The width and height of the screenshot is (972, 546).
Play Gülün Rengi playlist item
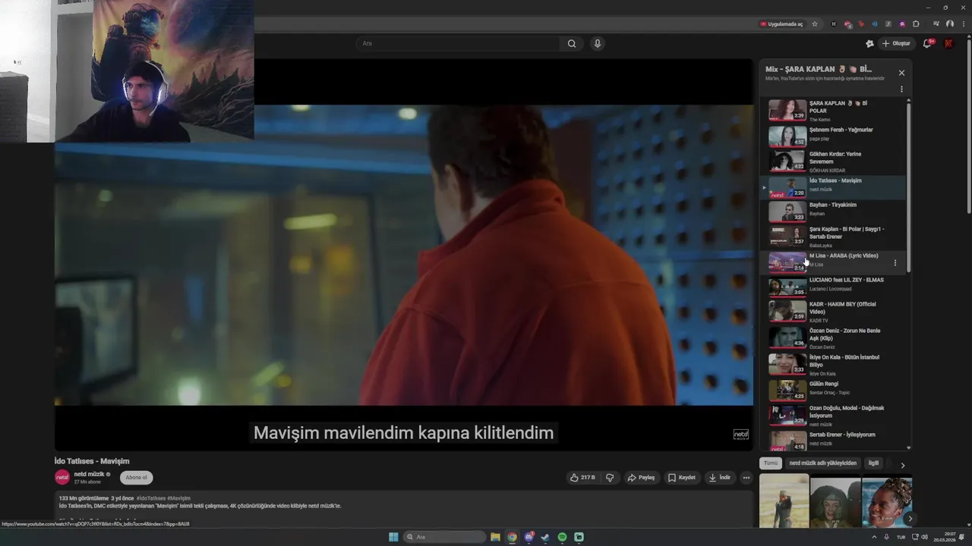(x=833, y=389)
